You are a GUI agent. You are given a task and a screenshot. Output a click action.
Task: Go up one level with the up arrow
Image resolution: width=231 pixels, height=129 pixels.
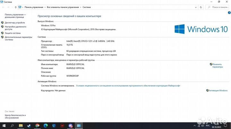[x=16, y=7]
